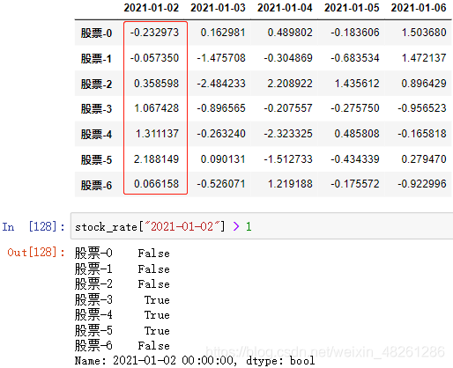
Task: Click cell value 0.090131
Action: pyautogui.click(x=223, y=159)
